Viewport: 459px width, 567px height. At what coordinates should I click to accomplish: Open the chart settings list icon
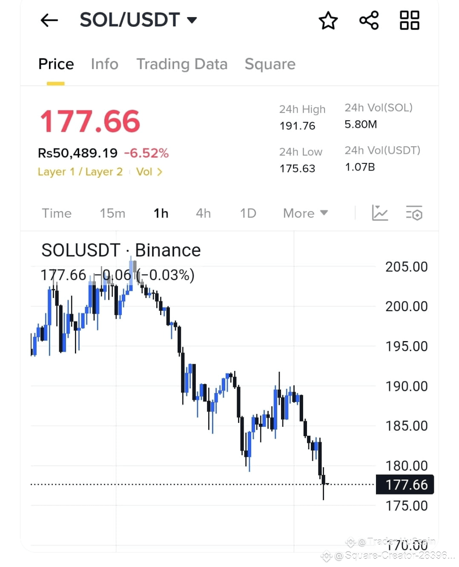tap(414, 213)
